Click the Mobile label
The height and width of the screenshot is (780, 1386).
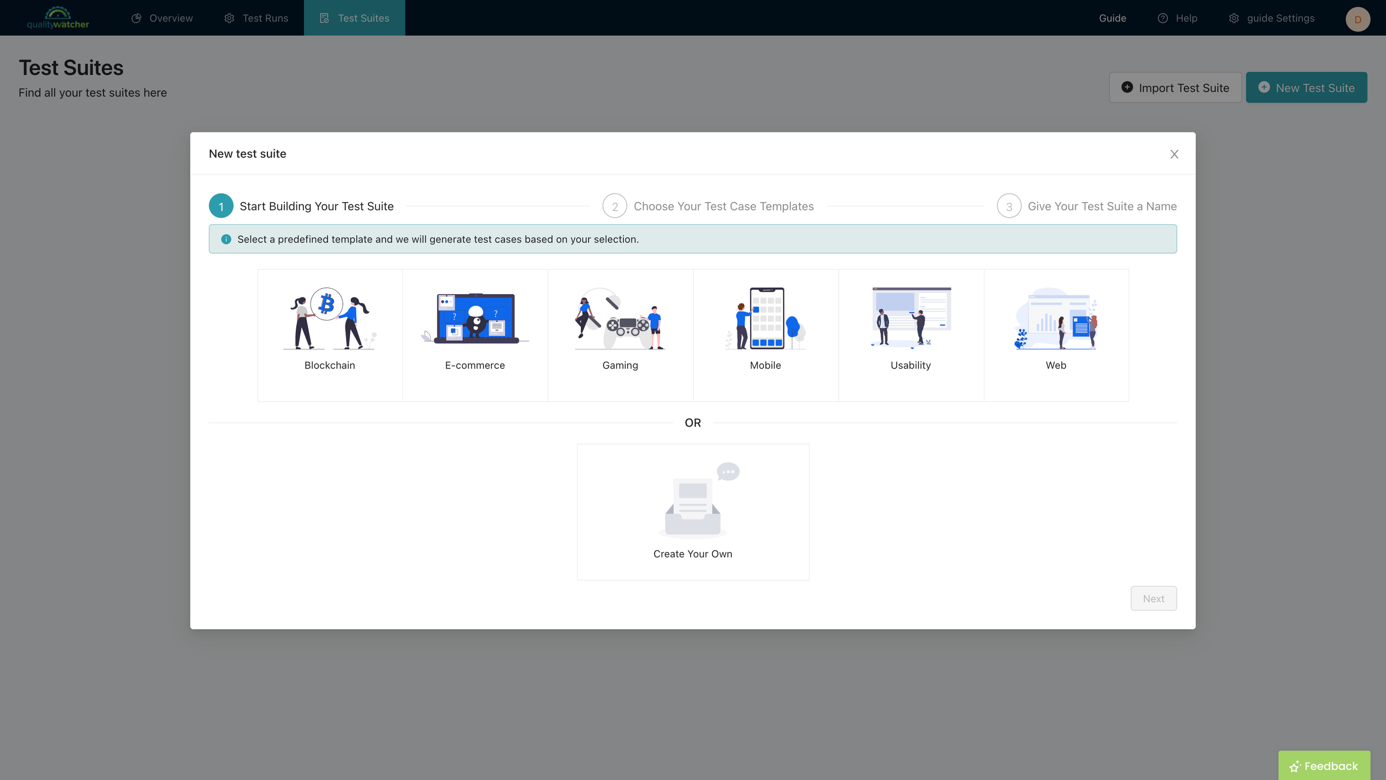[x=765, y=365]
